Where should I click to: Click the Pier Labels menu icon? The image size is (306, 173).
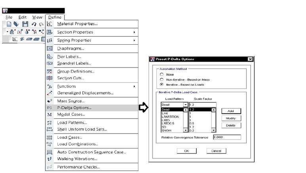click(x=49, y=57)
